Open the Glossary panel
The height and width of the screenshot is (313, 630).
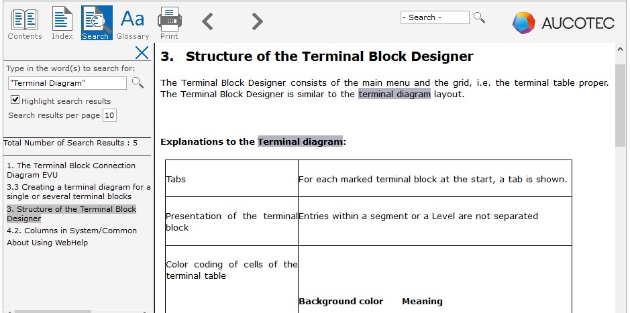pos(133,23)
